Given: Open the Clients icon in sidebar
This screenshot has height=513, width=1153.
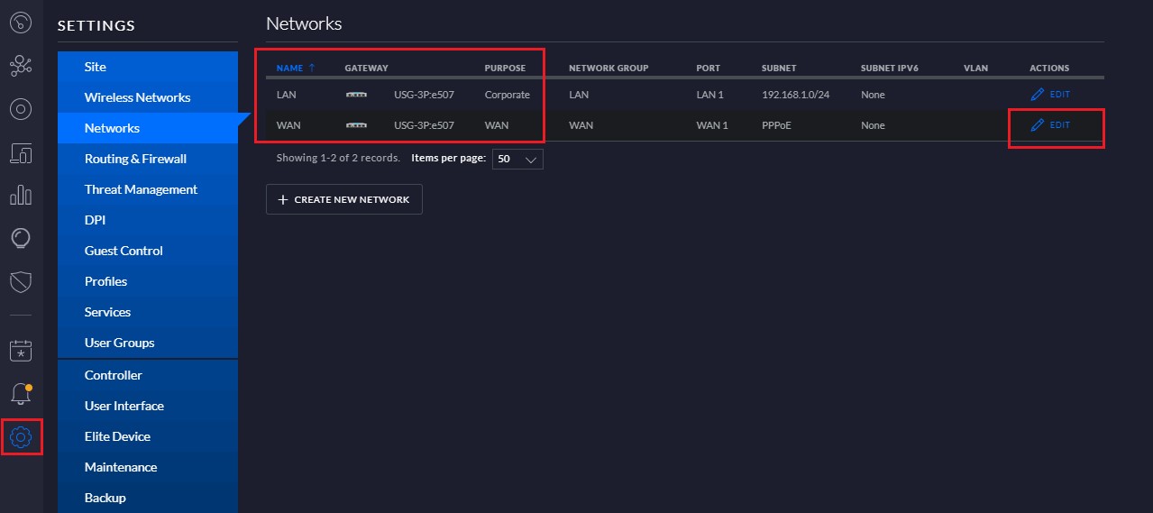Looking at the screenshot, I should tap(21, 152).
